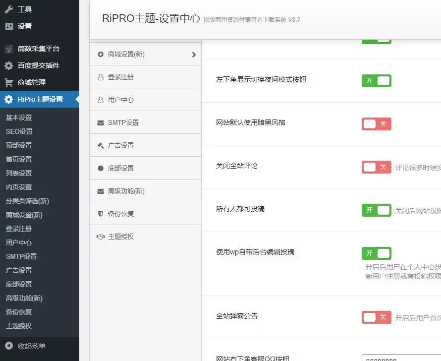The height and width of the screenshot is (361, 441).
Task: Go to SEO设置 in the left submenu
Action: 19,131
